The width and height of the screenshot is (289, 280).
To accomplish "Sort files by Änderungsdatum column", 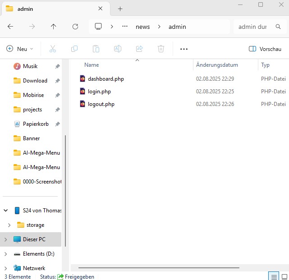I will pos(217,65).
